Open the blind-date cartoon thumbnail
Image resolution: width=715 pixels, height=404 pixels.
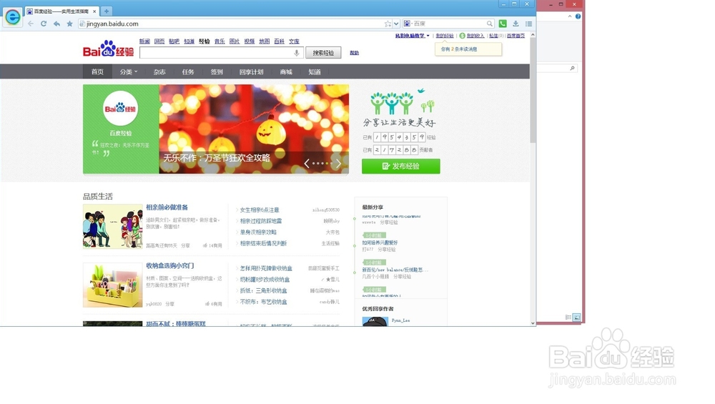coord(113,226)
